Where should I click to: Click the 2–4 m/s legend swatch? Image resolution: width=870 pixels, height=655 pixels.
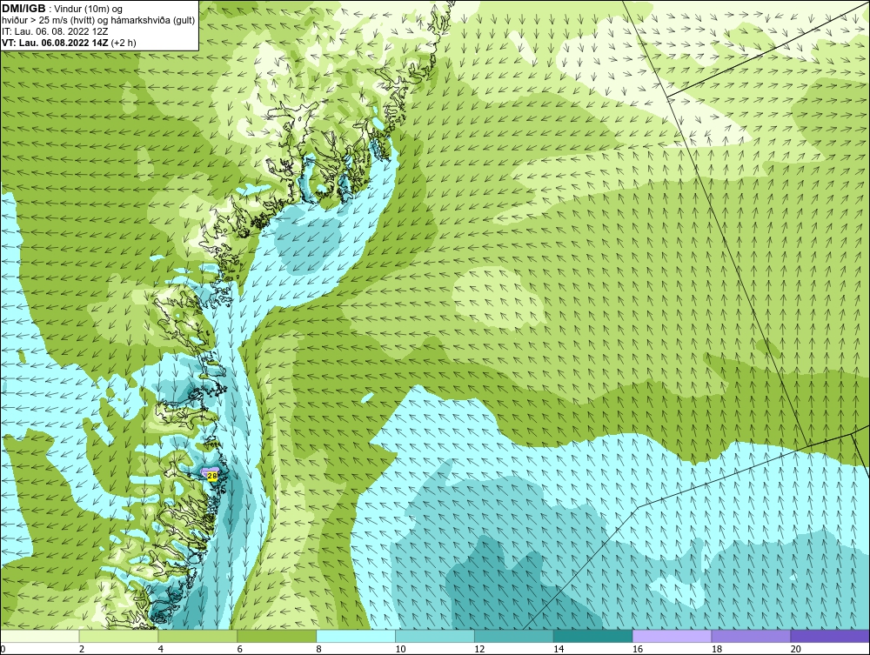tap(118, 636)
